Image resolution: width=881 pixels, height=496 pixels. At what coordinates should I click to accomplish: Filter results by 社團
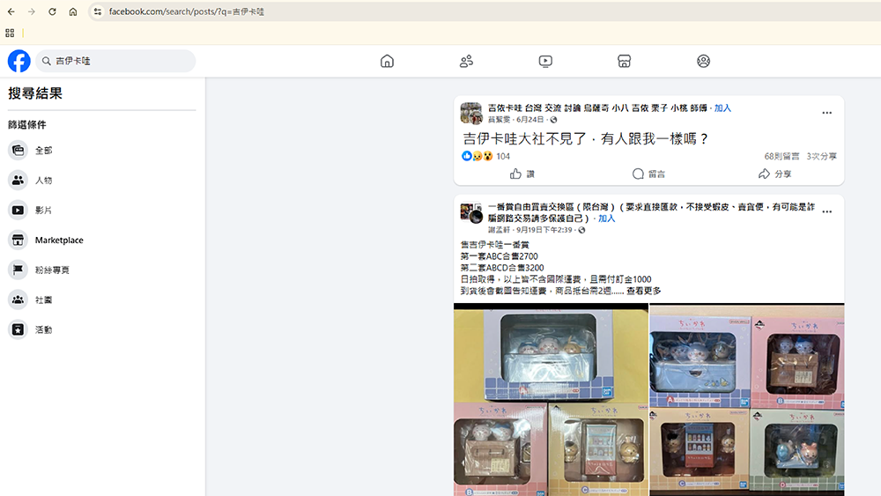pos(101,300)
